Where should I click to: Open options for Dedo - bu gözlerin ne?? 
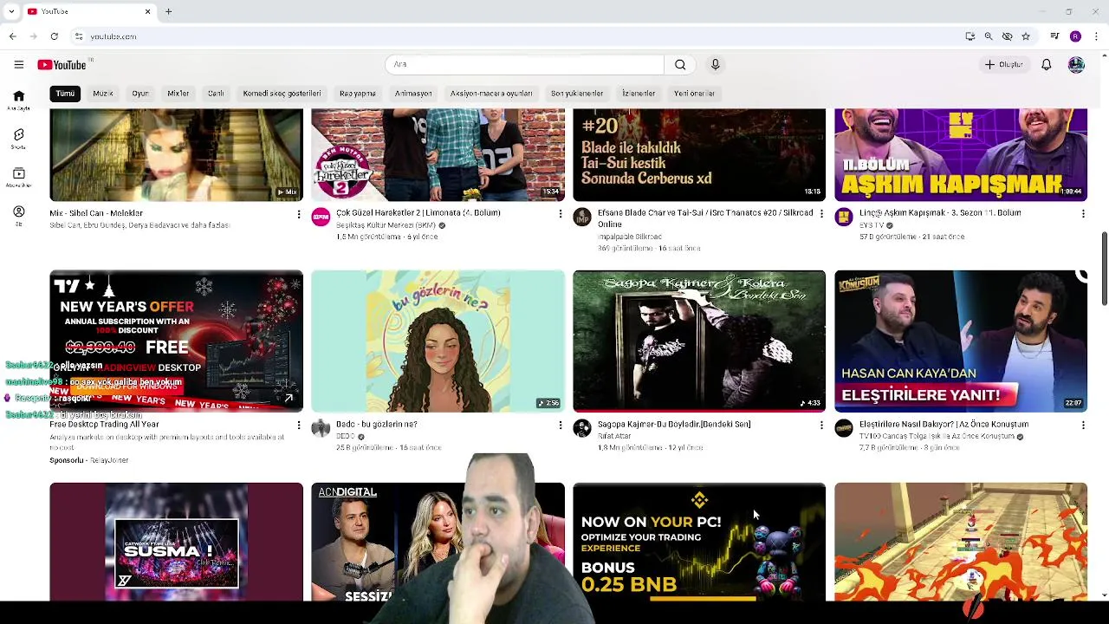pos(560,425)
